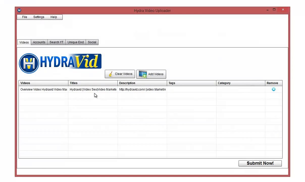305x182 pixels.
Task: Switch to the Videos tab
Action: [x=24, y=42]
